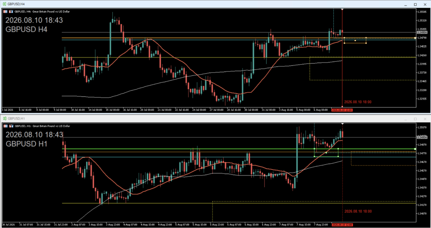Click the green chart icon in the GBPUSD,H4 title bar
Image resolution: width=431 pixels, height=228 pixels.
pos(5,4)
